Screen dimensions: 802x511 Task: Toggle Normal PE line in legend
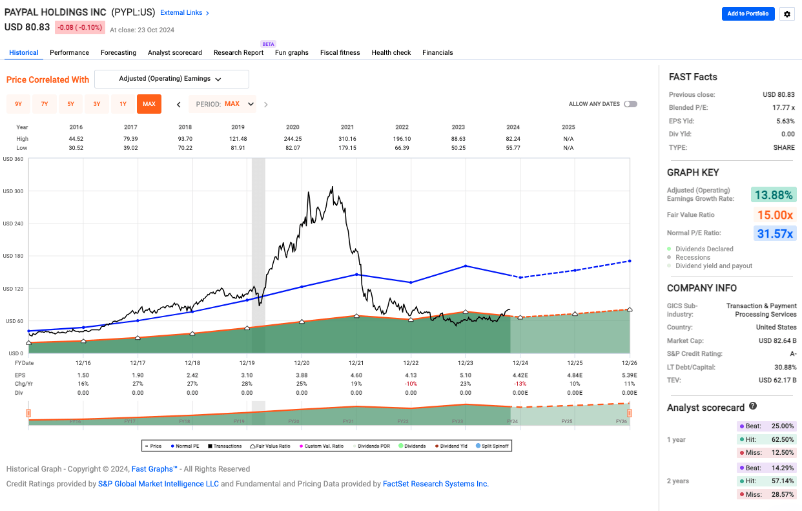(x=184, y=446)
